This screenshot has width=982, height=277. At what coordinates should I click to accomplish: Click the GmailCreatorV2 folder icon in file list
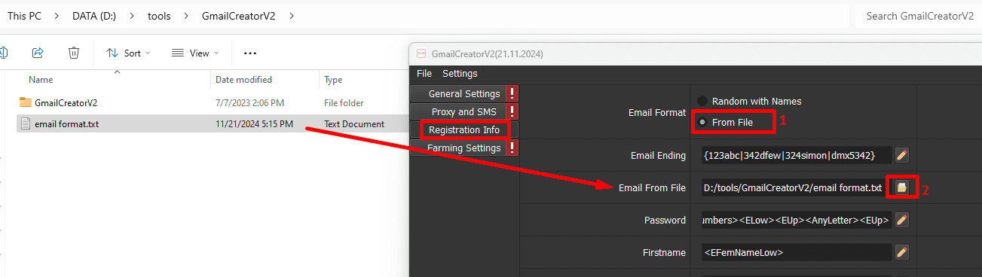(26, 102)
